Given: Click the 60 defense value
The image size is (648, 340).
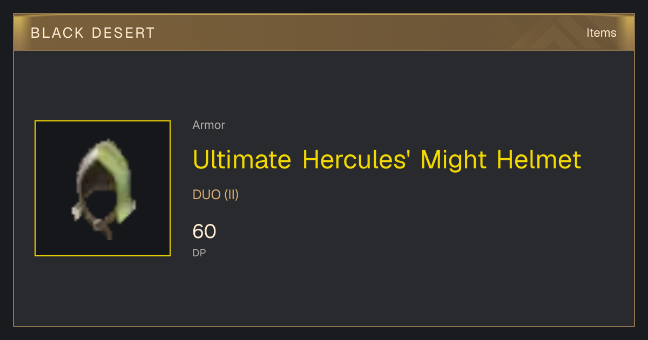Looking at the screenshot, I should point(204,232).
